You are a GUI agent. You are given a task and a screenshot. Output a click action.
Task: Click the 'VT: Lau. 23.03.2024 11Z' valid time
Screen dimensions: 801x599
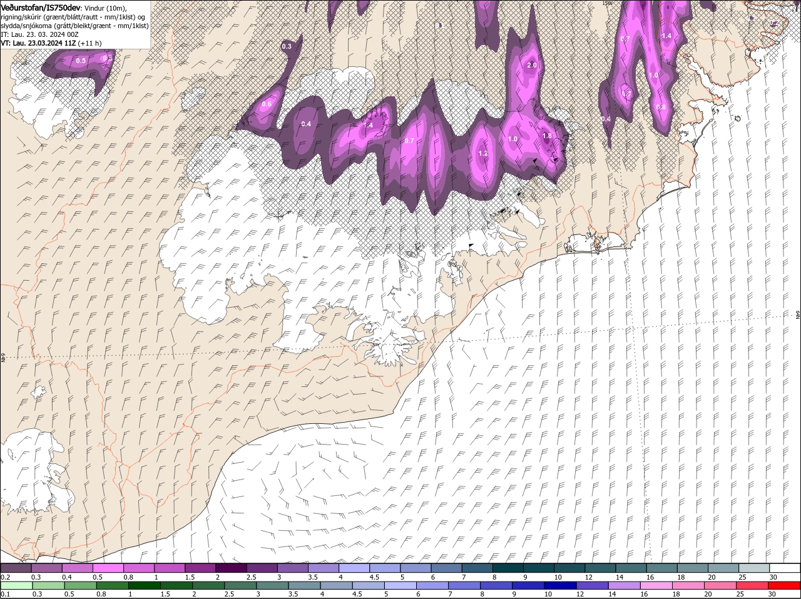tap(38, 43)
